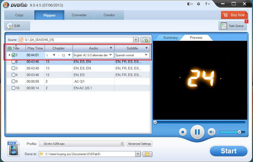Click the MKV profile format icon
Image resolution: width=253 pixels, height=162 pixels.
[x=14, y=148]
